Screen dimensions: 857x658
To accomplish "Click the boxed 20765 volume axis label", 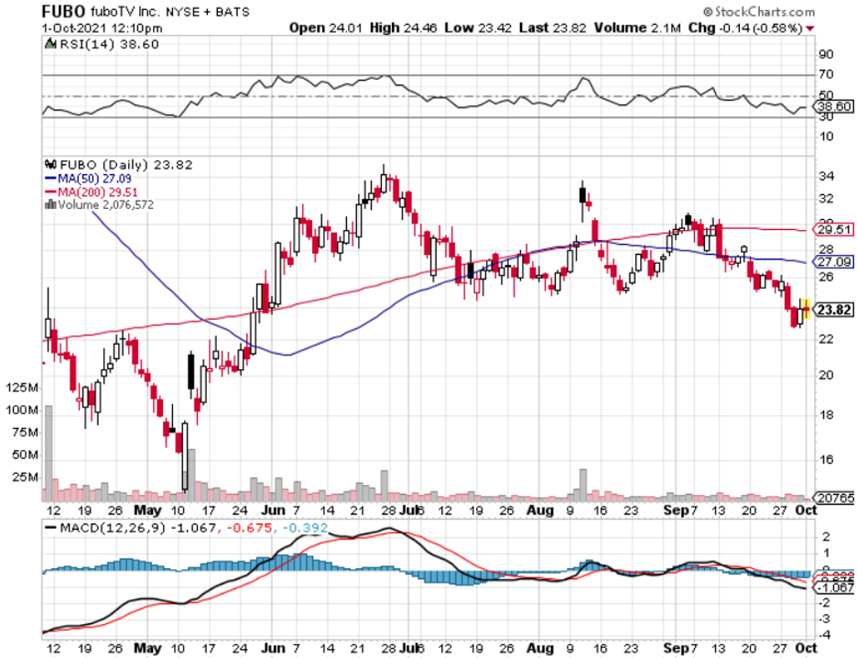I will point(835,498).
